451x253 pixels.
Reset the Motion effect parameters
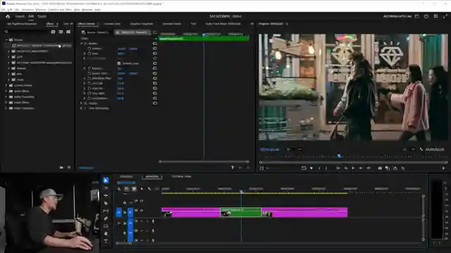point(155,44)
